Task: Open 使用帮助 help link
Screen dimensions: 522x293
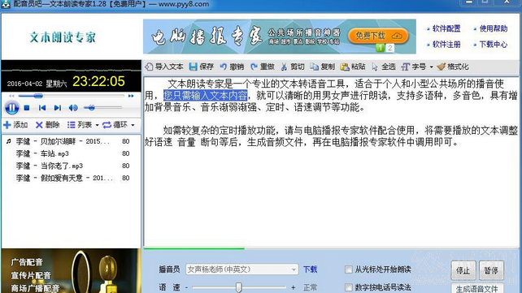Action: tap(494, 28)
